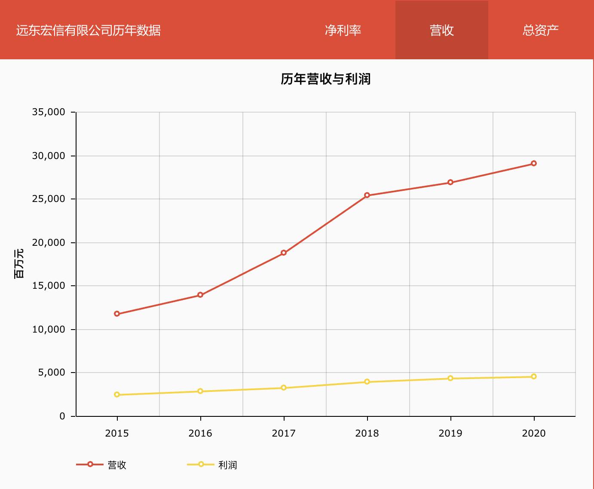Viewport: 594px width, 489px height.
Task: Click the chart title 历年营收与利润
Action: (325, 79)
